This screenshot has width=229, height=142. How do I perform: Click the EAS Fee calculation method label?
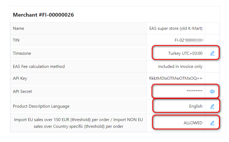(x=39, y=66)
